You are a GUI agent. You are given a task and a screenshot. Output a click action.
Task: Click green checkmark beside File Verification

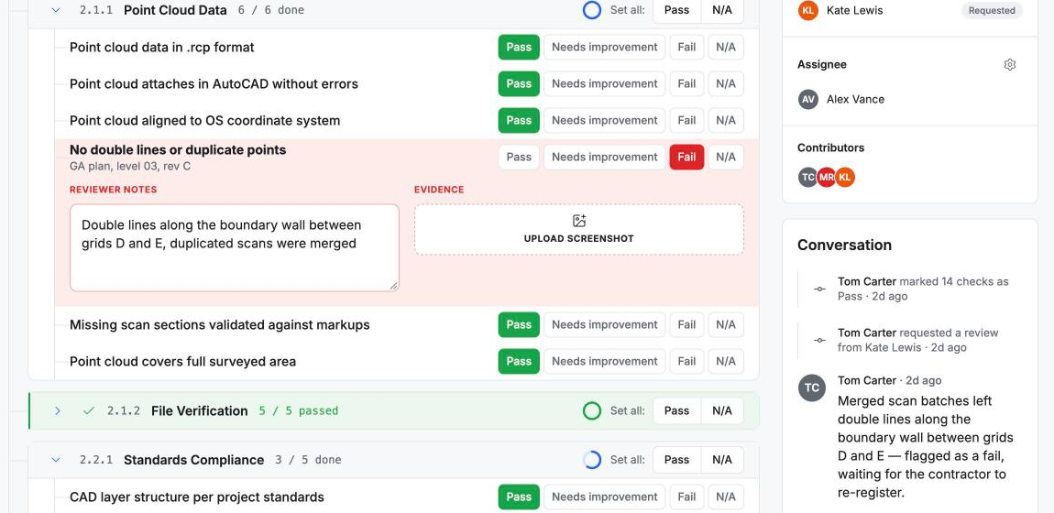click(88, 410)
